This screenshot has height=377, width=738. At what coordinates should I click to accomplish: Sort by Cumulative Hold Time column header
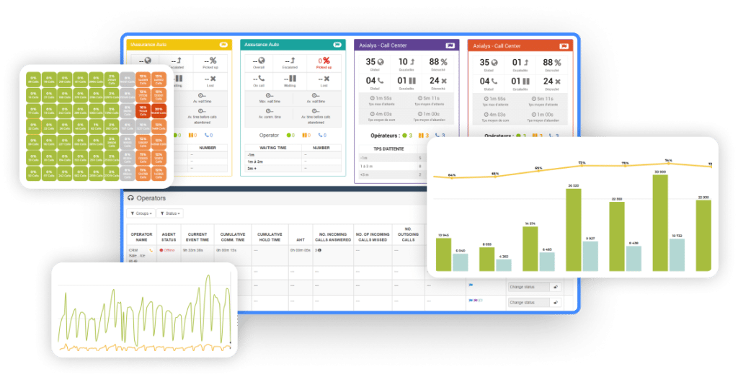270,236
